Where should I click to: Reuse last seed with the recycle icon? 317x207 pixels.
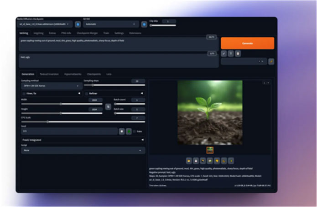click(x=129, y=131)
